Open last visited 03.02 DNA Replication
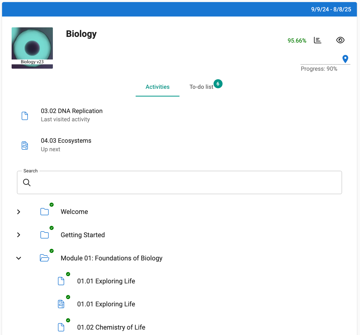This screenshot has width=360, height=335. click(72, 111)
